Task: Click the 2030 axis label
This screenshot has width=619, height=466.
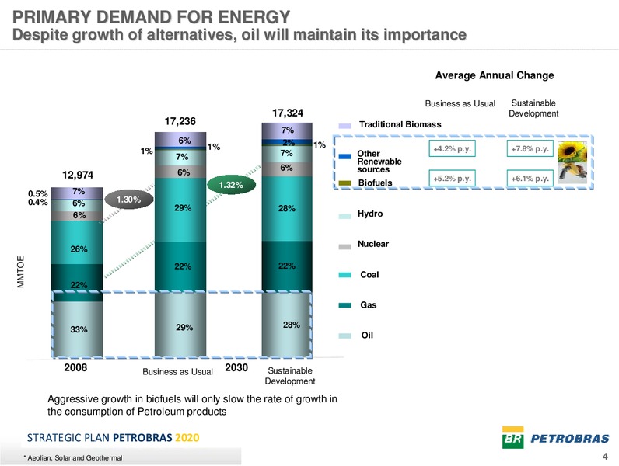Action: point(236,367)
